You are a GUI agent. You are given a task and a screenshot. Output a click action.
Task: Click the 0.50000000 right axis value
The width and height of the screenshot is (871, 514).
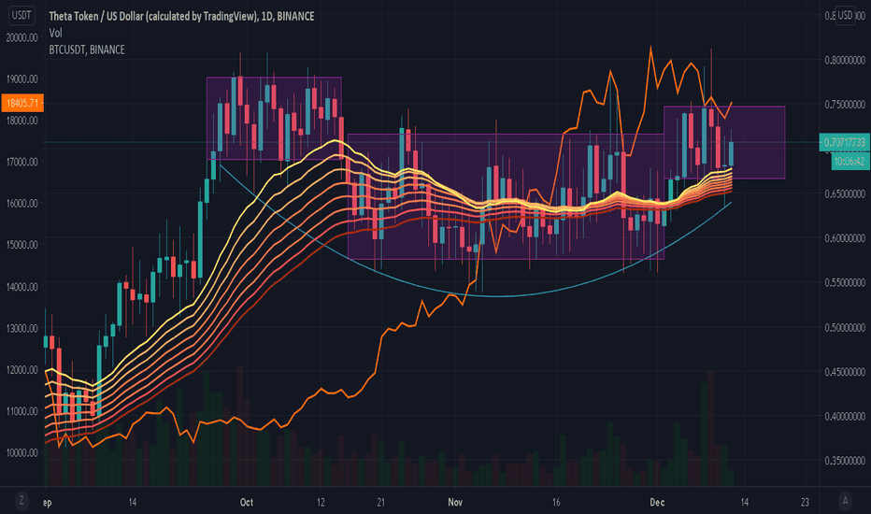(x=845, y=327)
